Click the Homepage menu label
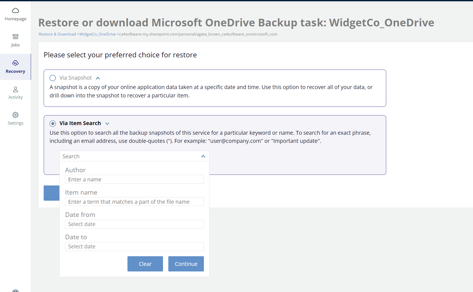The image size is (473, 292). point(15,19)
